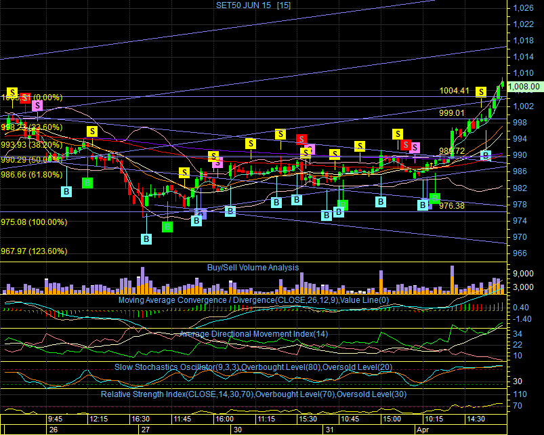
Task: Select the 976.38 price annotation
Action: click(x=451, y=206)
